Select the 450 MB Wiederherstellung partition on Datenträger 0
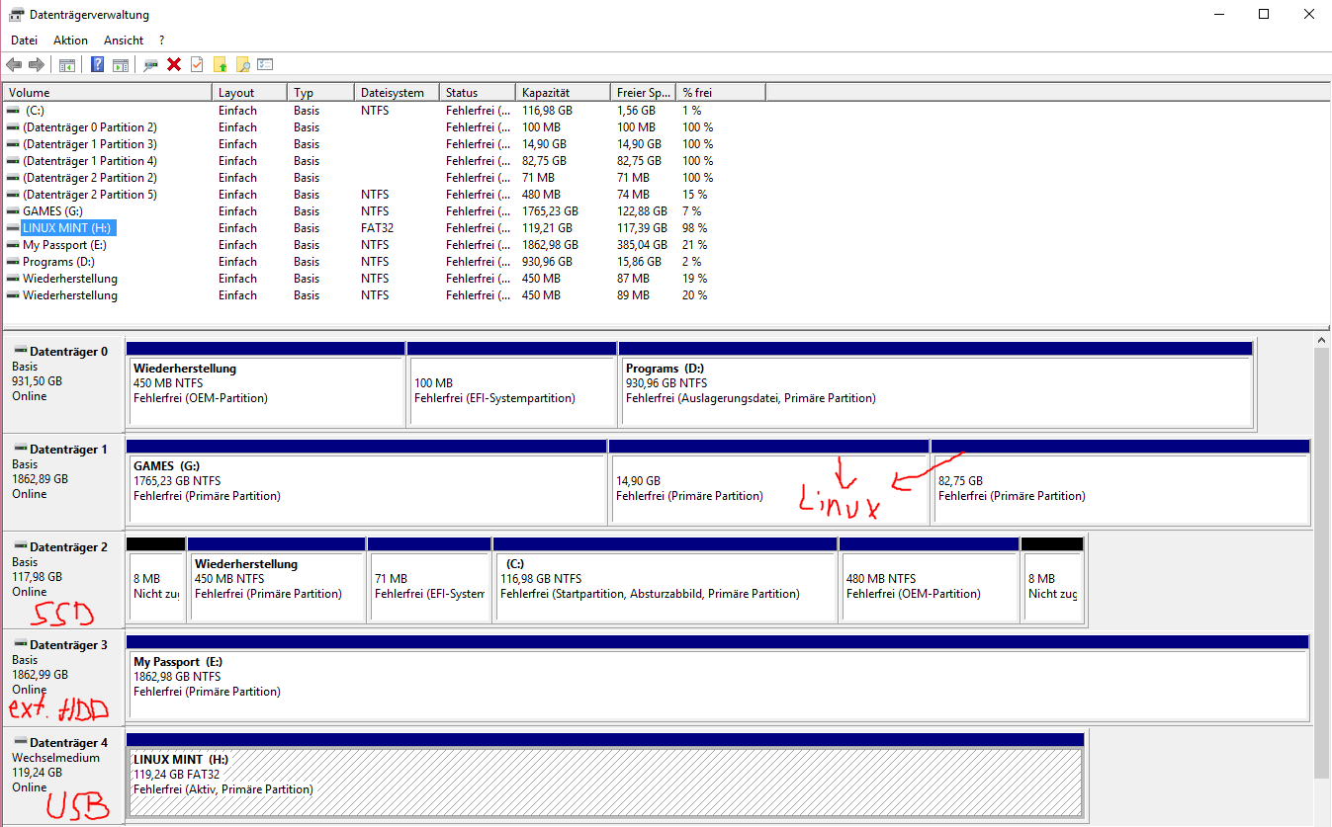Image resolution: width=1332 pixels, height=827 pixels. (x=266, y=384)
